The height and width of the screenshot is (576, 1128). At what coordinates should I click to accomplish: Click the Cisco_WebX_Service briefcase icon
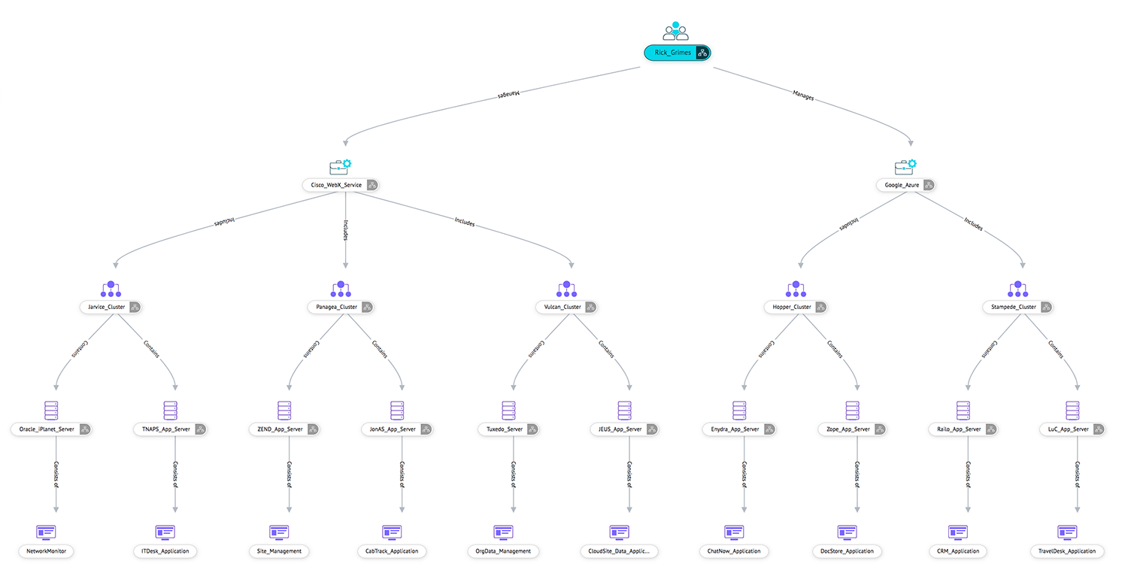[x=341, y=166]
